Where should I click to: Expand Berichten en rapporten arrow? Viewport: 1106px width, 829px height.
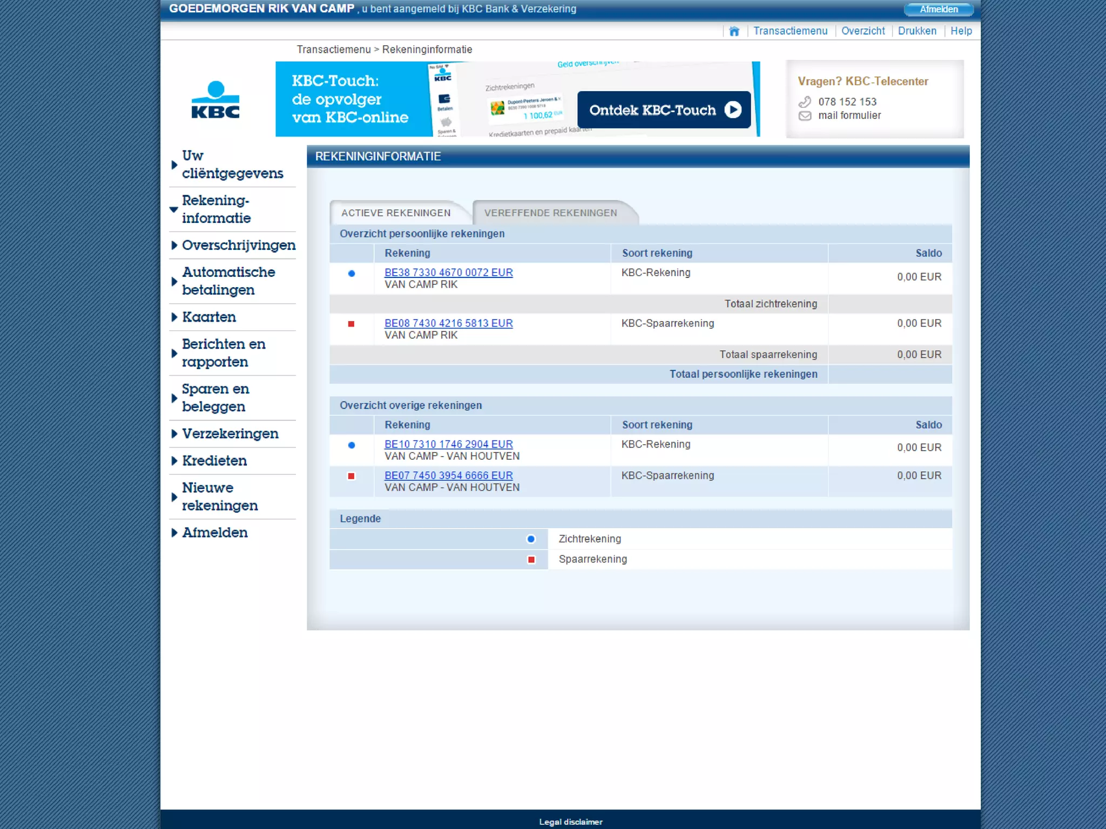[x=174, y=353]
